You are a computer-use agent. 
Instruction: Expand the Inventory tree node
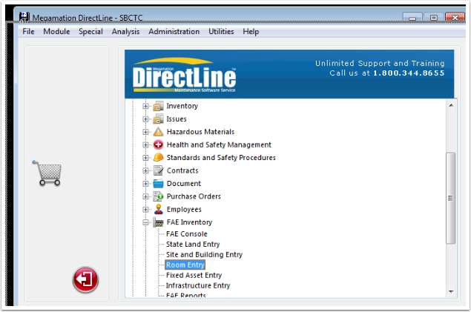tap(145, 106)
